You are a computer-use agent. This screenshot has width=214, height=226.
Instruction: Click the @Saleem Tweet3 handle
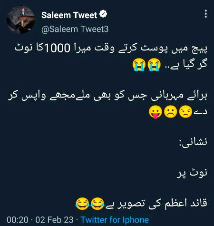pos(75,29)
